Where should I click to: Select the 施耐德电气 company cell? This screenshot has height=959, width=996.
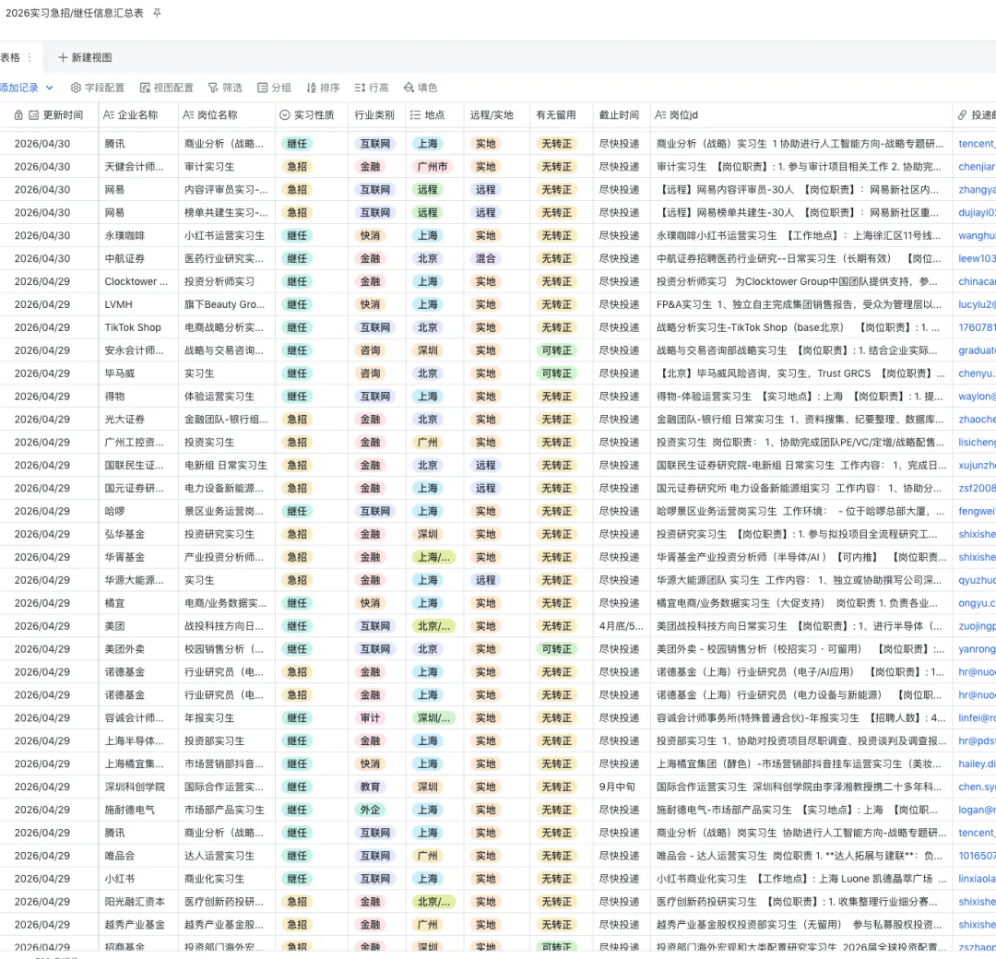137,810
